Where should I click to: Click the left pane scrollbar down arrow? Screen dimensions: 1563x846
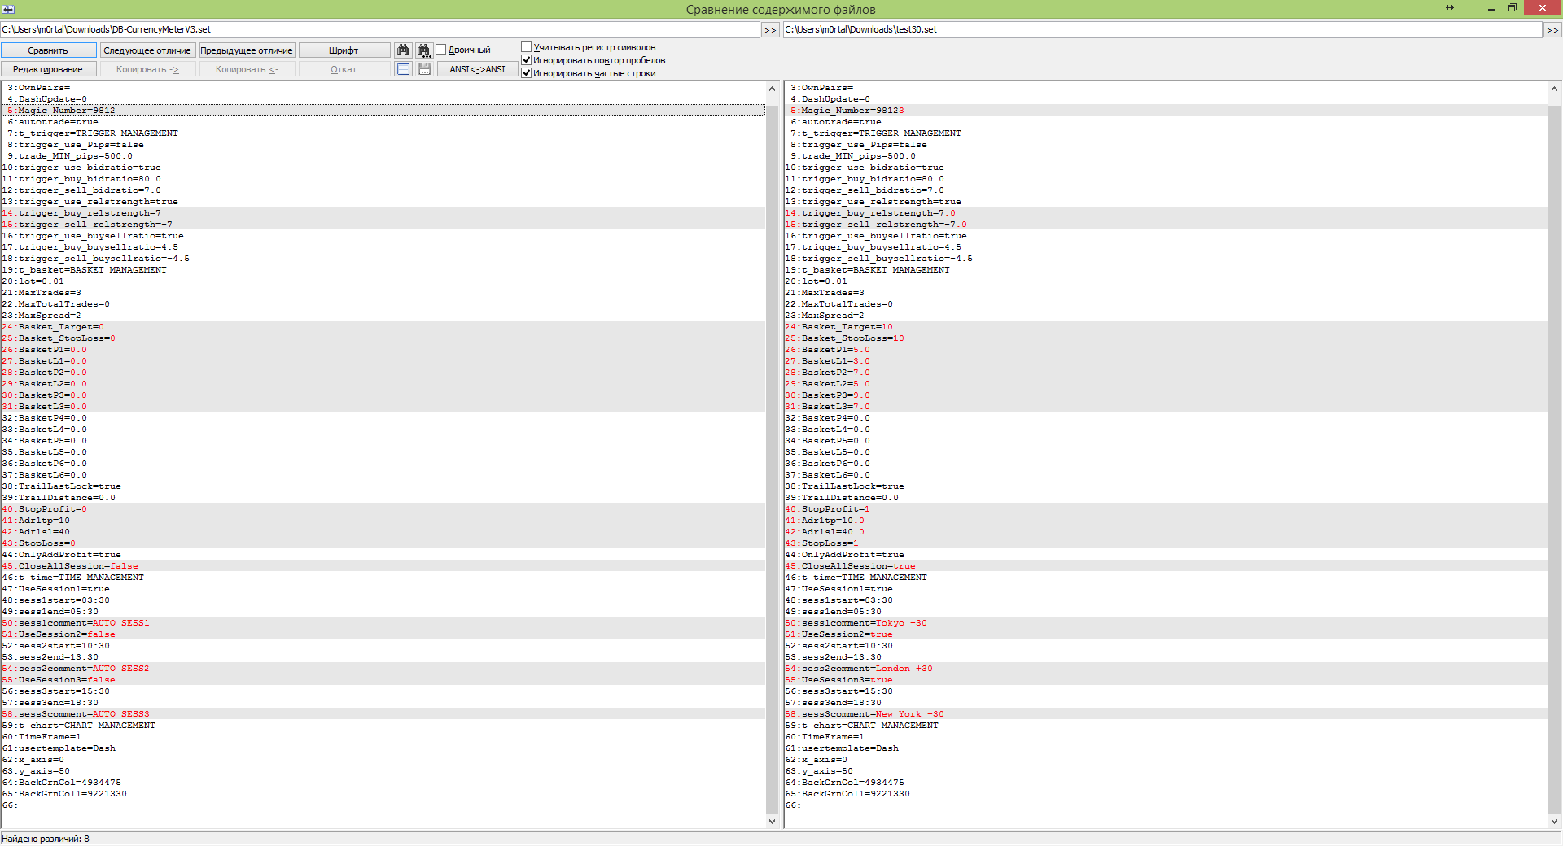pos(773,822)
